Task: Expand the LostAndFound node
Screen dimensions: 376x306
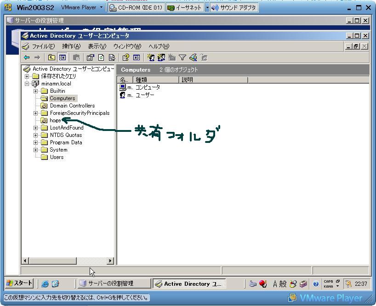Action: point(35,128)
